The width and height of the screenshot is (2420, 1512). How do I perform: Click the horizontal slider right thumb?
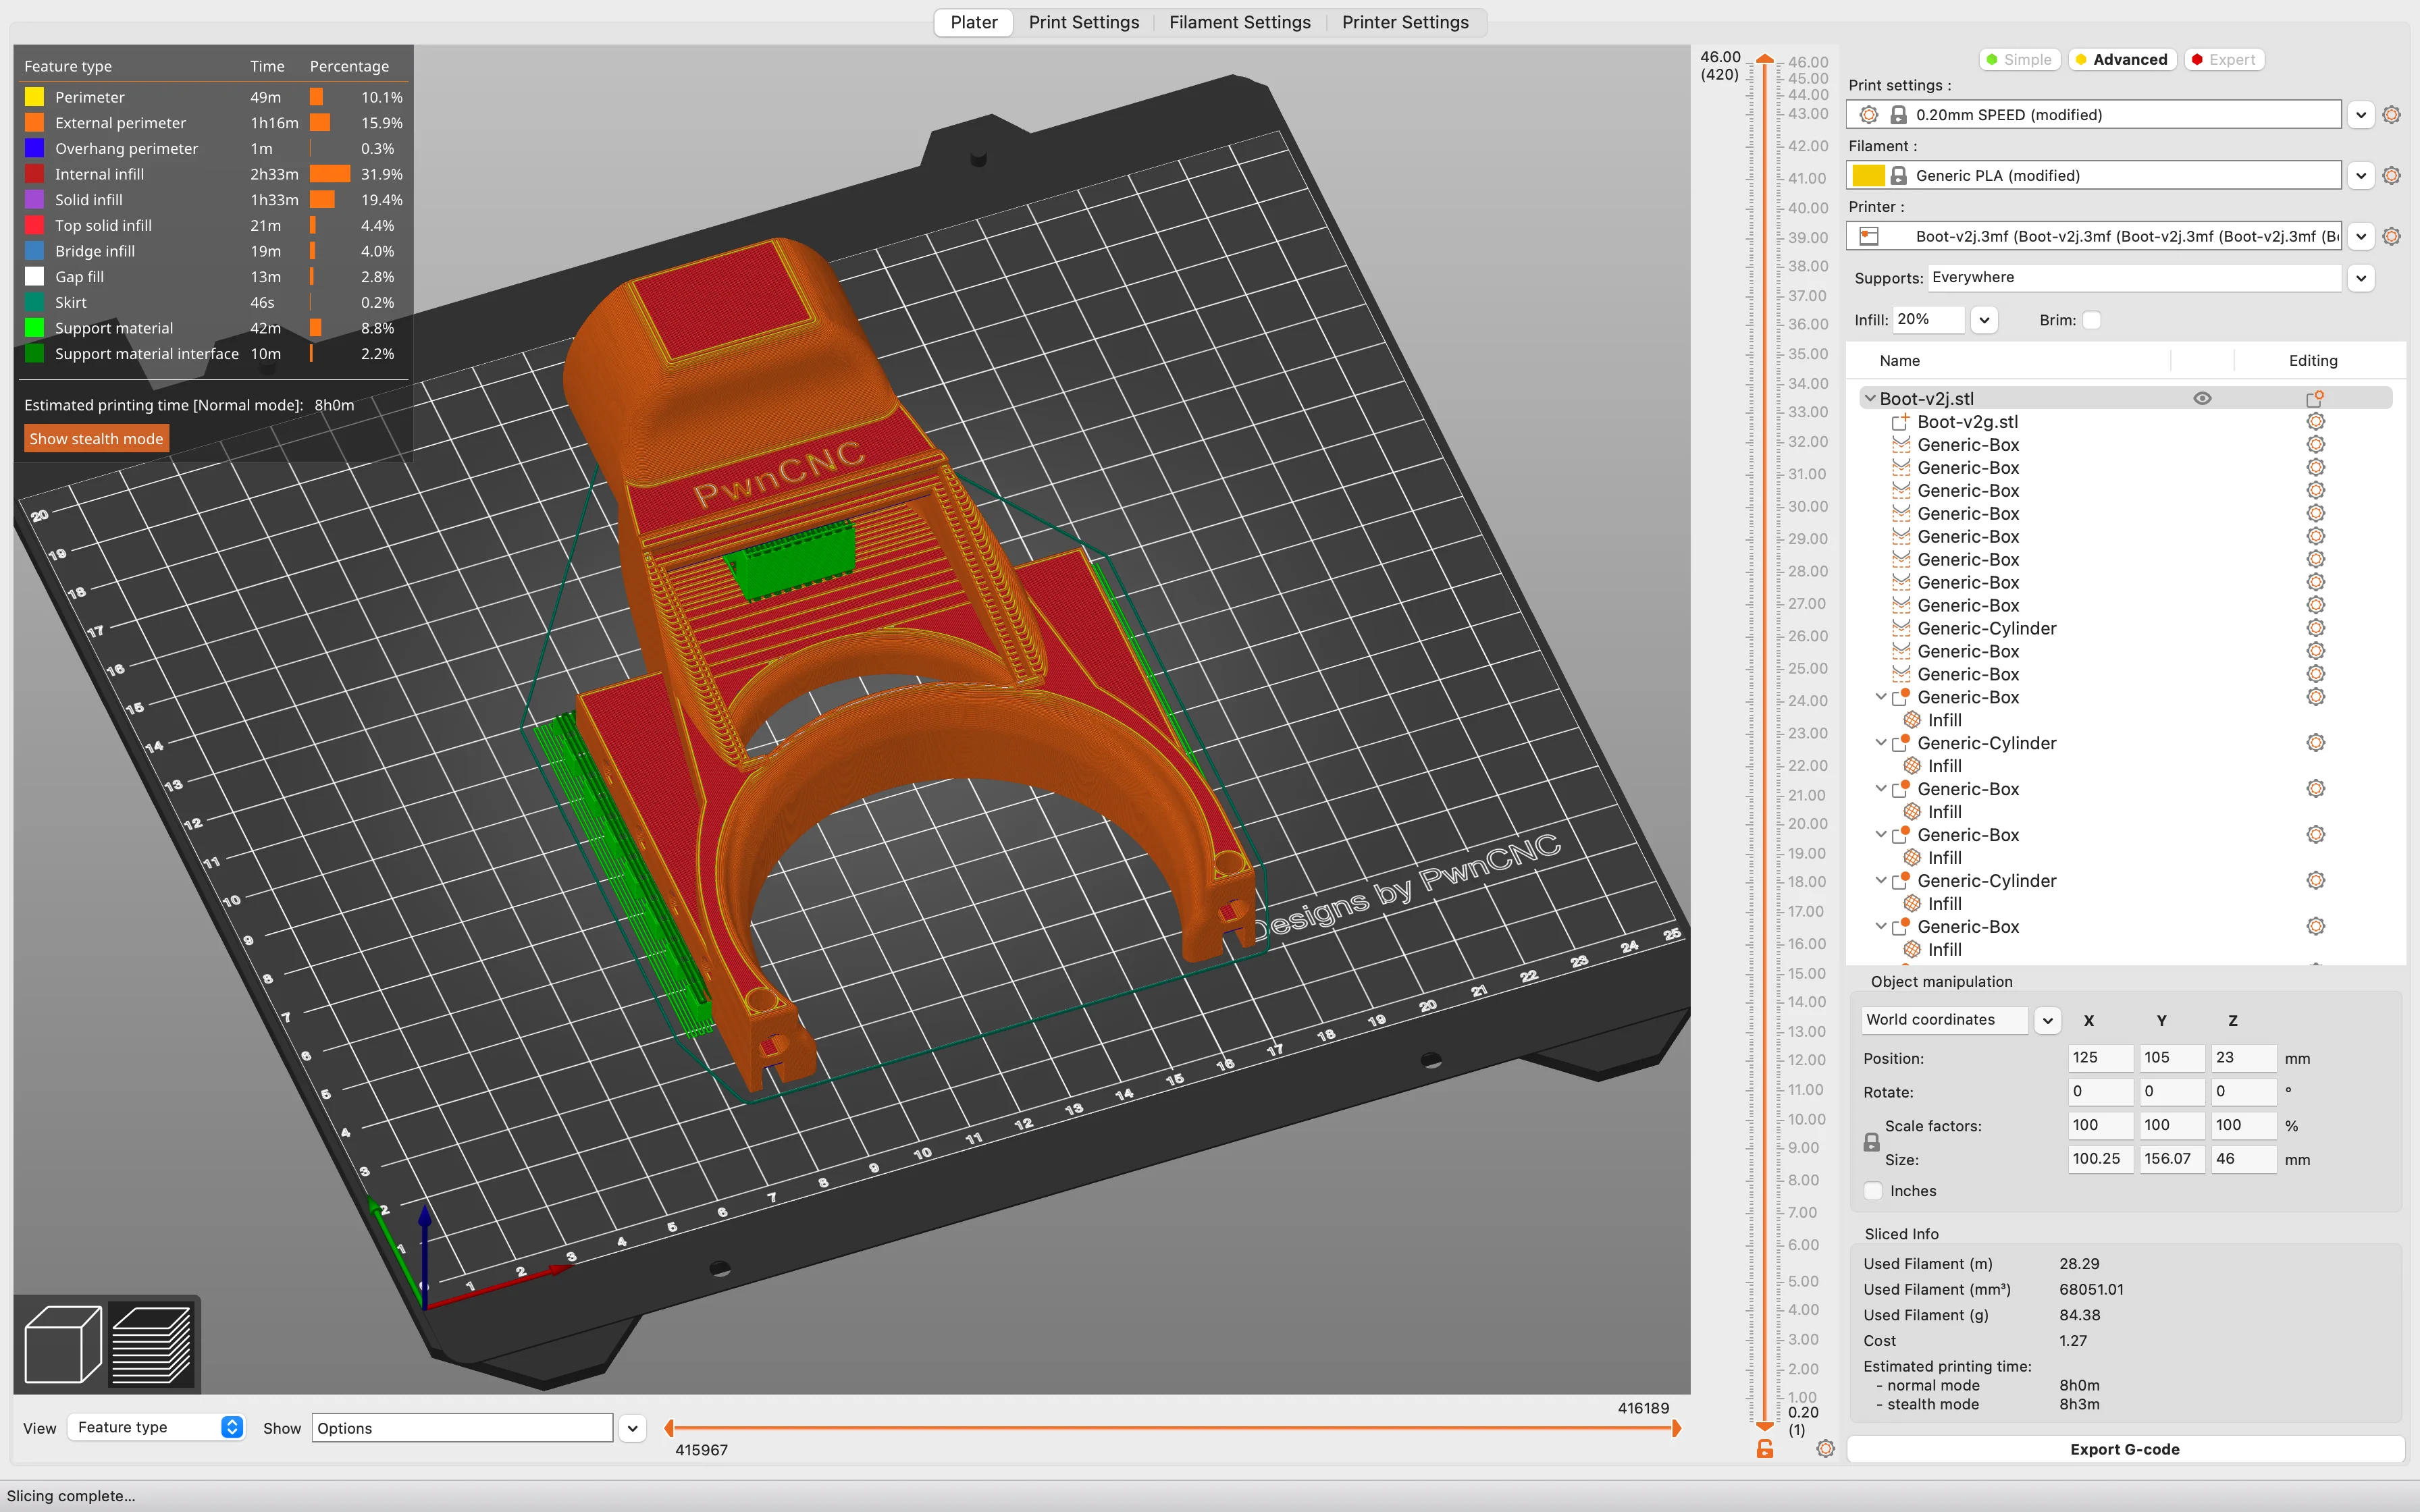1677,1428
